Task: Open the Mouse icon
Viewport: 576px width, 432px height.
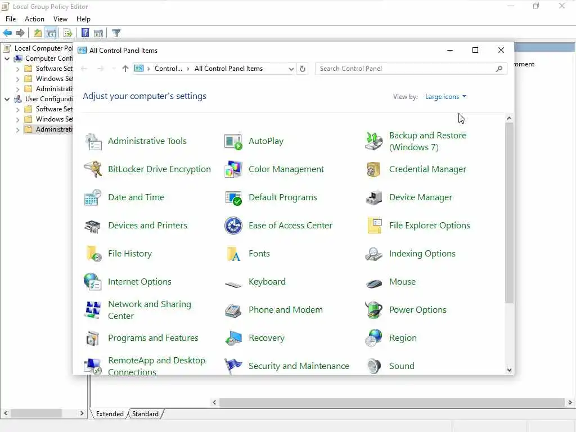Action: (374, 283)
